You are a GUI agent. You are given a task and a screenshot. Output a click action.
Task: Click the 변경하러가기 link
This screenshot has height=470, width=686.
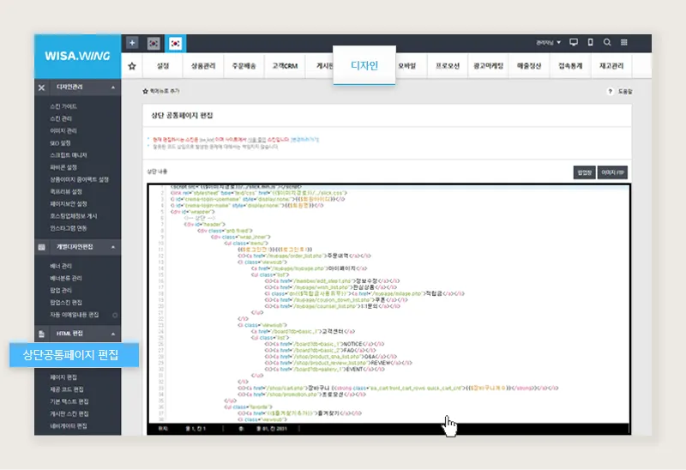304,140
